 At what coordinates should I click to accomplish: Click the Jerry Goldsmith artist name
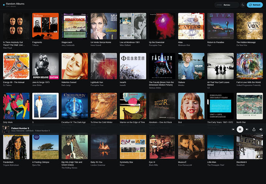pos(68,45)
